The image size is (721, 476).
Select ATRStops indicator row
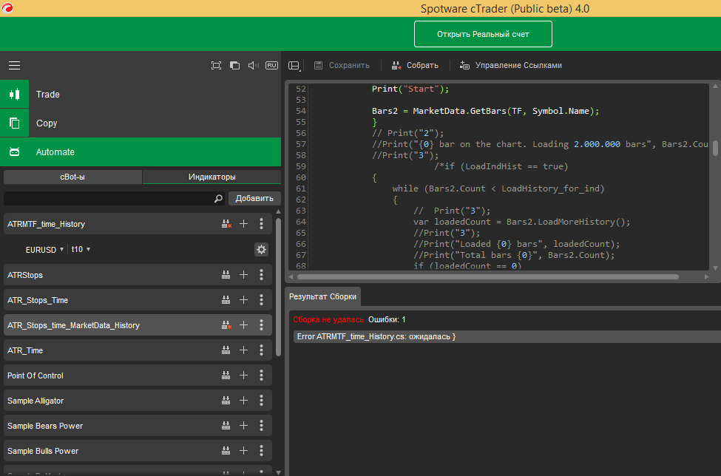point(138,275)
